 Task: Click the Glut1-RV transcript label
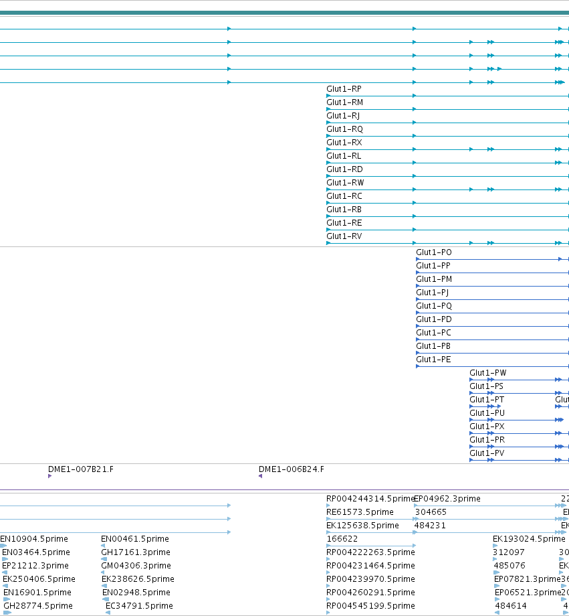tap(344, 236)
